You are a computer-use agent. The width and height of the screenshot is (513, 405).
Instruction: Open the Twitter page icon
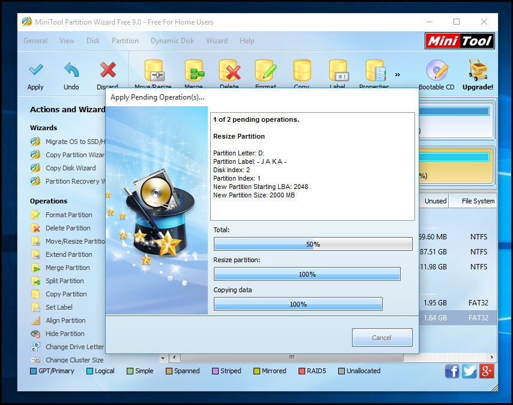tap(470, 371)
